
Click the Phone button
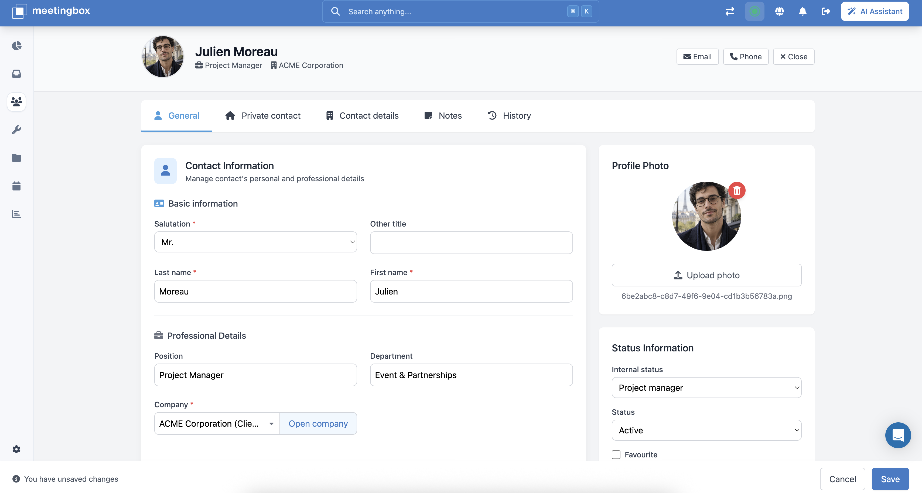tap(746, 57)
